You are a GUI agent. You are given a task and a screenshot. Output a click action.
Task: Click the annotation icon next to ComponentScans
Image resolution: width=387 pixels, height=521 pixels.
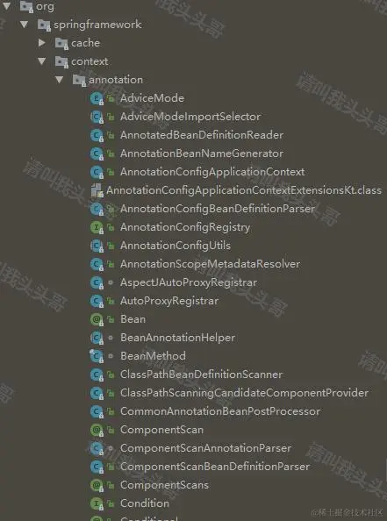pyautogui.click(x=97, y=485)
